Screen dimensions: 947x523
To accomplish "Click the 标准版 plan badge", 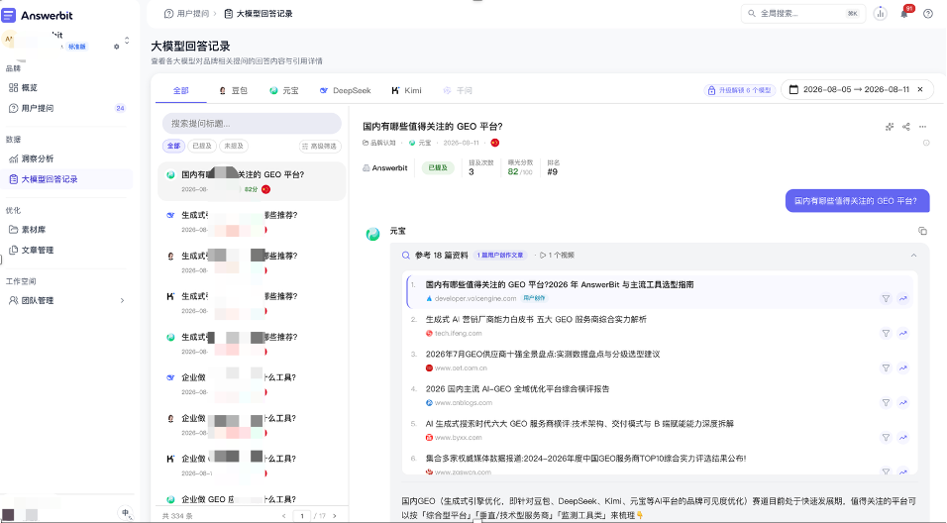I will 77,47.
